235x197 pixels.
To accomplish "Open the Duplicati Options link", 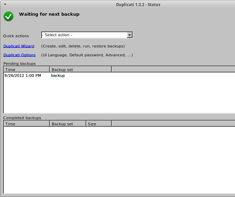I will tap(19, 55).
